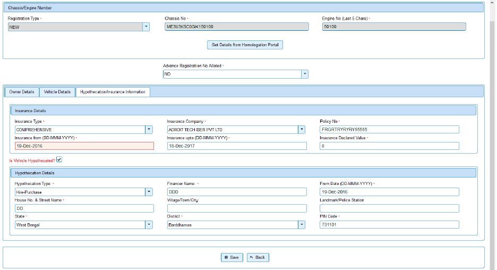The width and height of the screenshot is (497, 270).
Task: Switch to the Vehicle Details tab
Action: 57,92
